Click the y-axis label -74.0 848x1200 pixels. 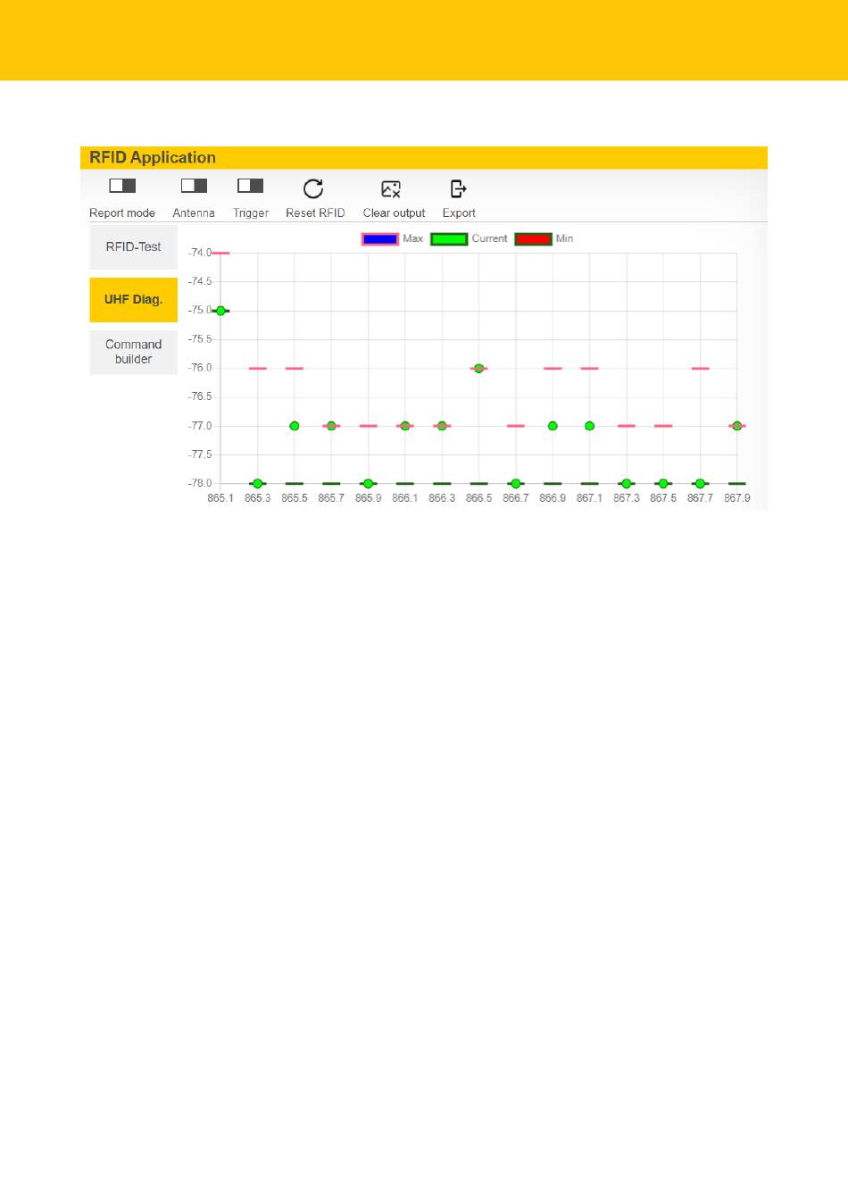pyautogui.click(x=199, y=253)
